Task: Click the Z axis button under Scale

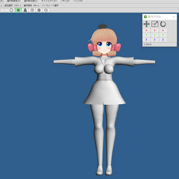Action: pos(155,40)
